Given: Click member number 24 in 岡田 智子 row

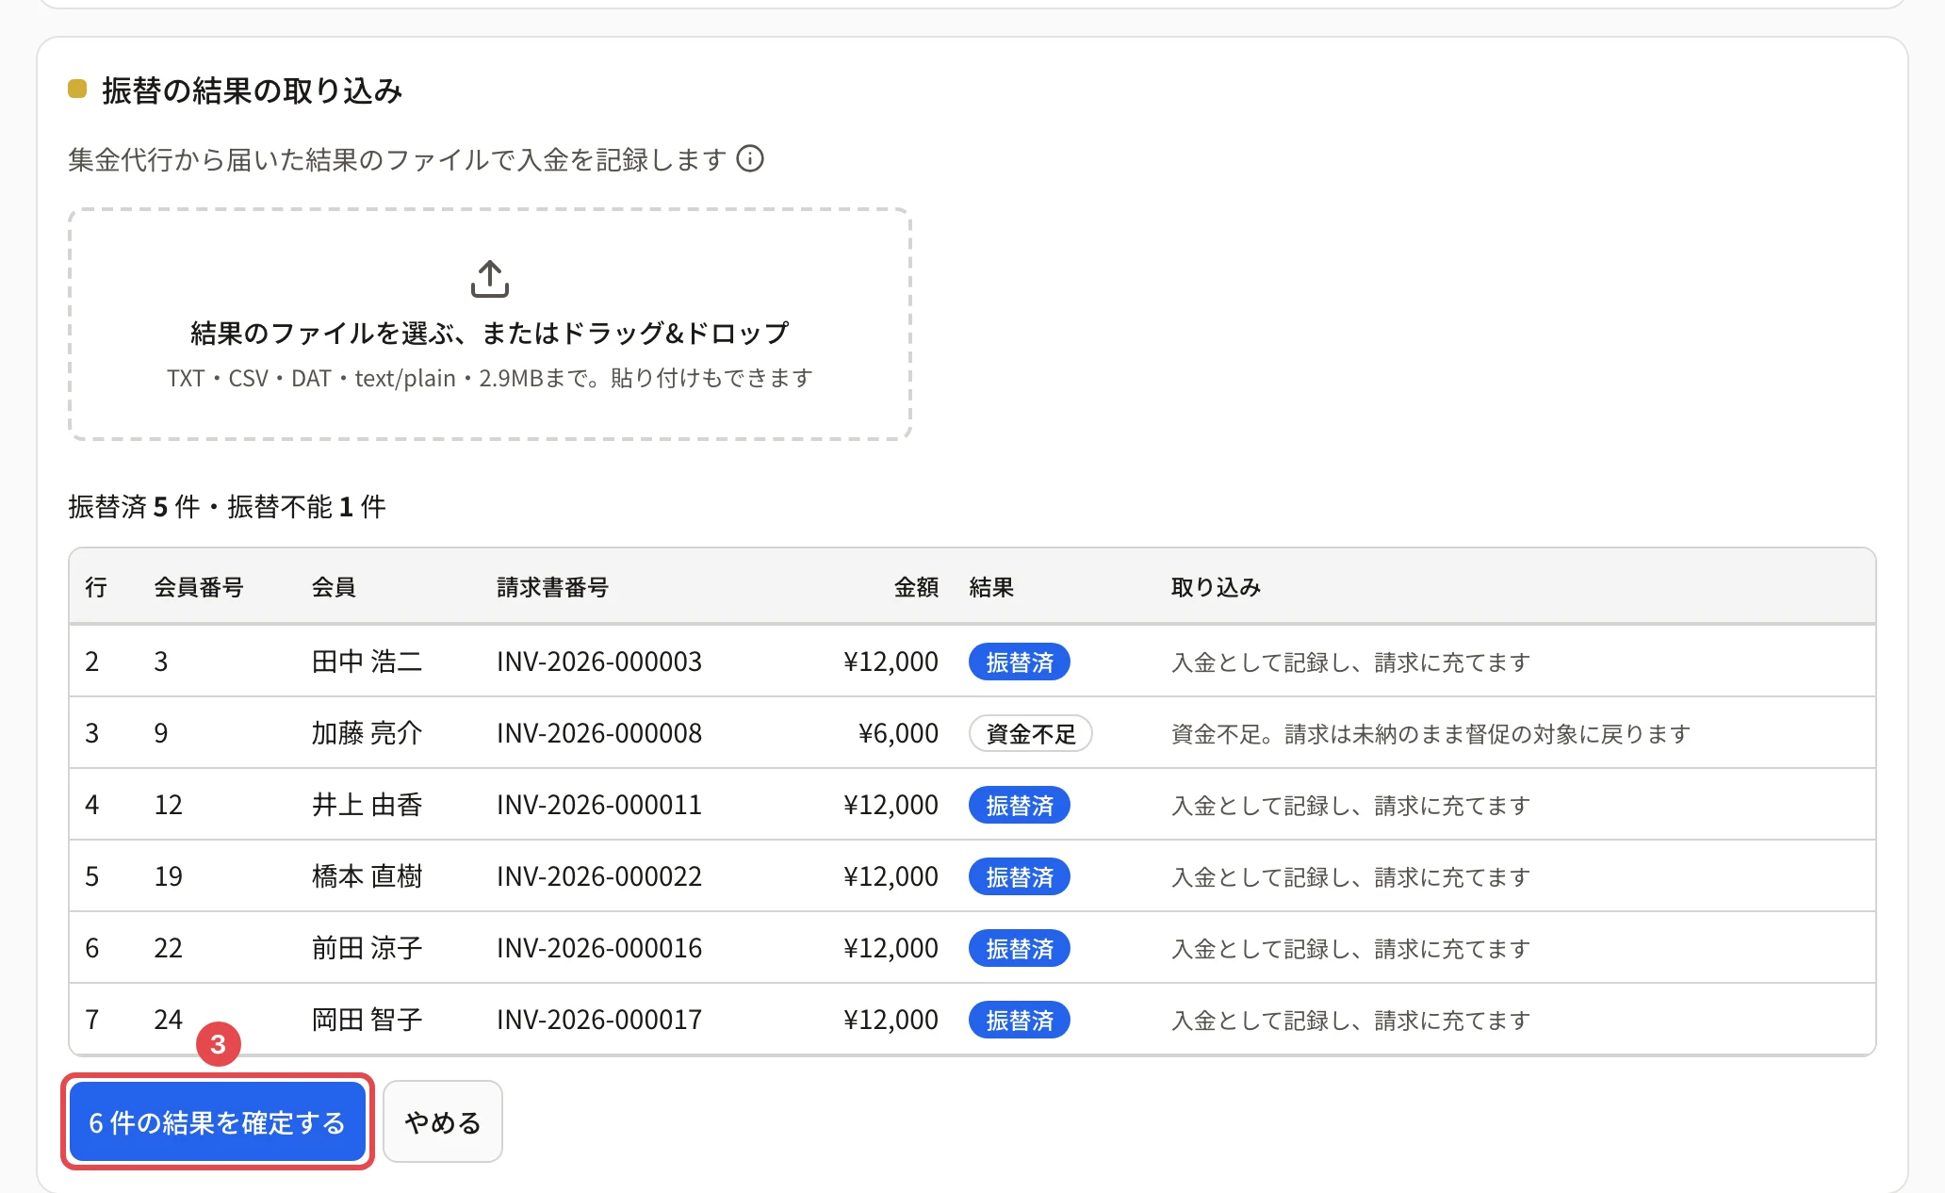Looking at the screenshot, I should pos(169,1020).
